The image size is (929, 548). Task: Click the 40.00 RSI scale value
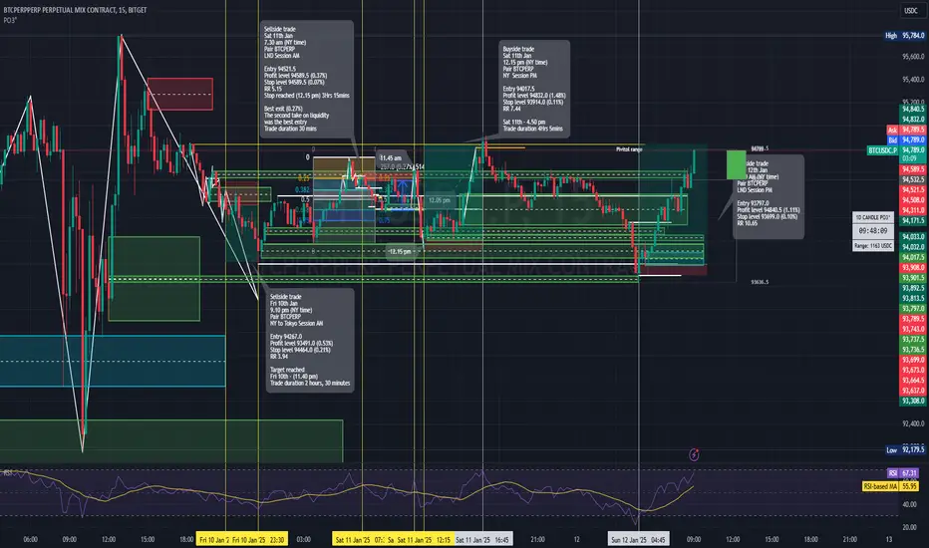[909, 505]
